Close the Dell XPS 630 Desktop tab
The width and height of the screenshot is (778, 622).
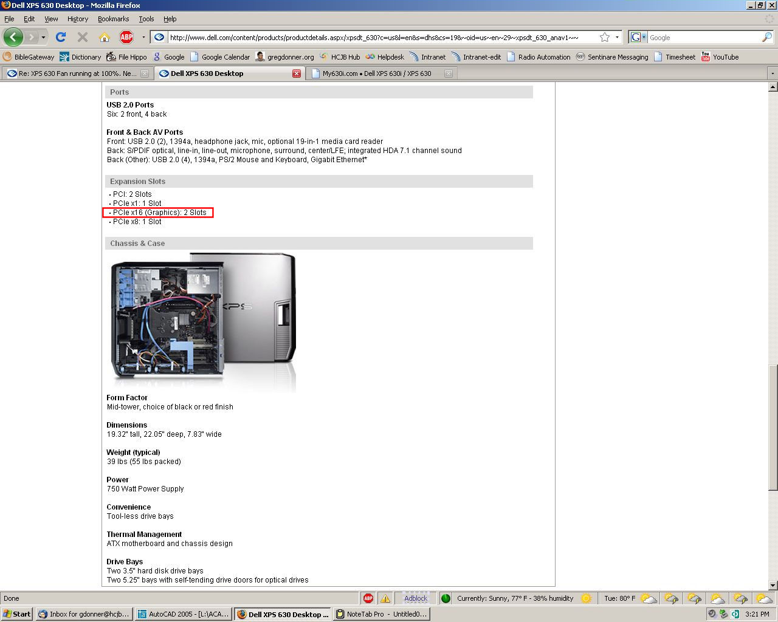click(297, 73)
